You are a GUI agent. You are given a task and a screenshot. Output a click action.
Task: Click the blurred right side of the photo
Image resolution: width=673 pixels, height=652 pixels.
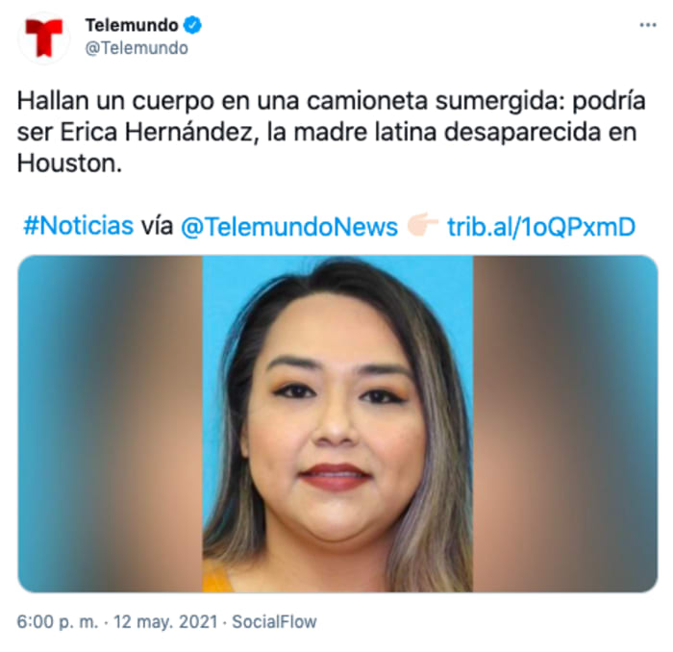565,424
